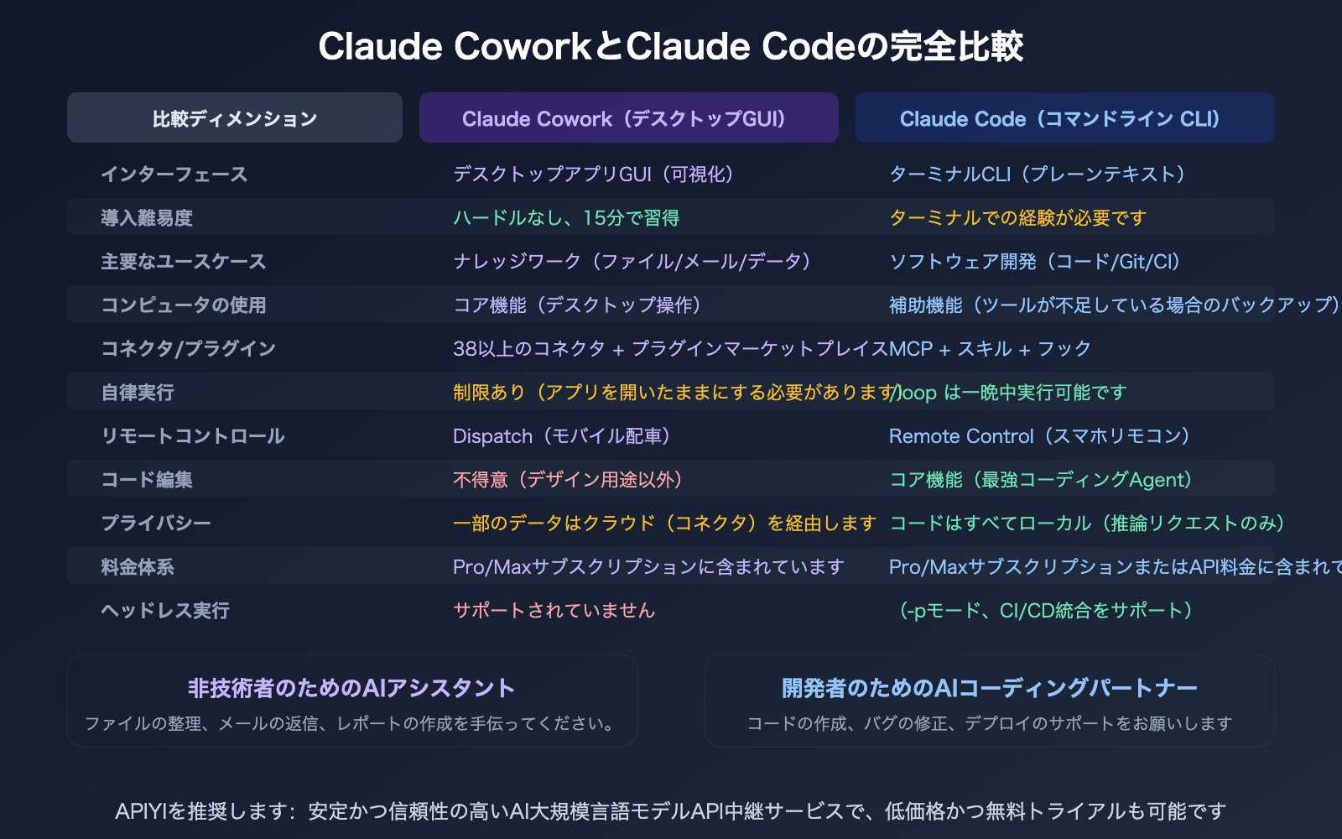Image resolution: width=1342 pixels, height=839 pixels.
Task: Click the Dispatch（モバイル配車）cell
Action: [562, 435]
